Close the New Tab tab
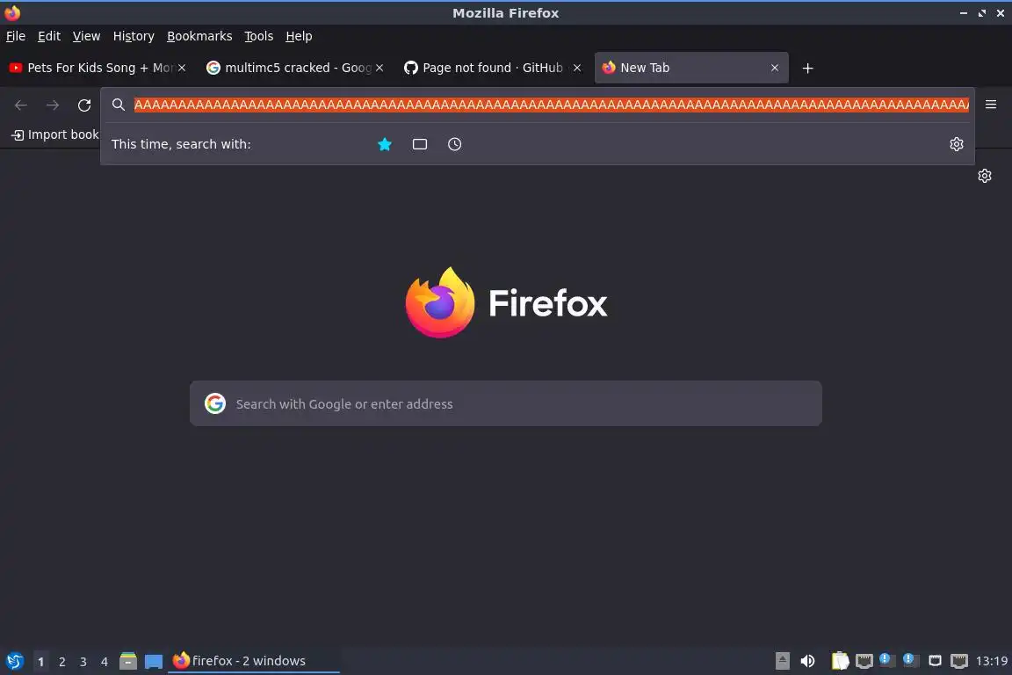 click(775, 68)
